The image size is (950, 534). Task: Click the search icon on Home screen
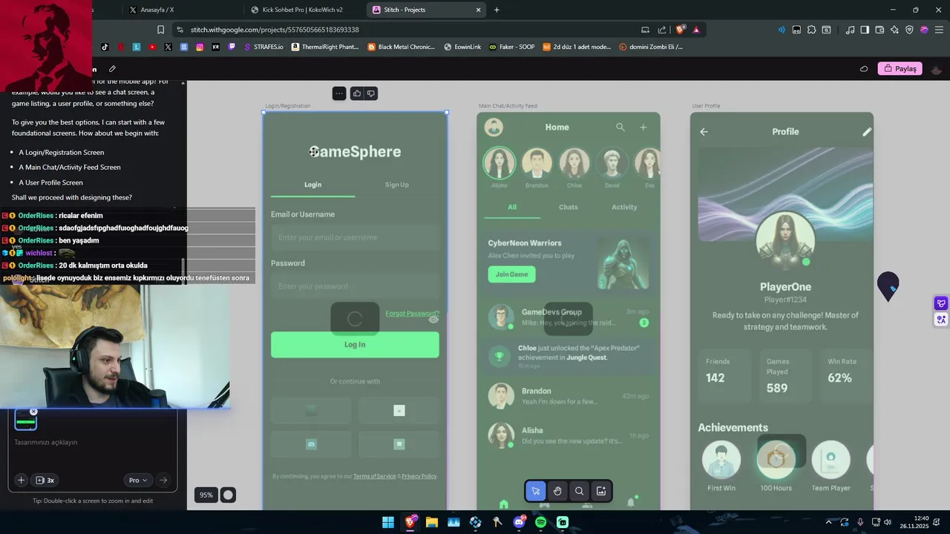(x=620, y=128)
